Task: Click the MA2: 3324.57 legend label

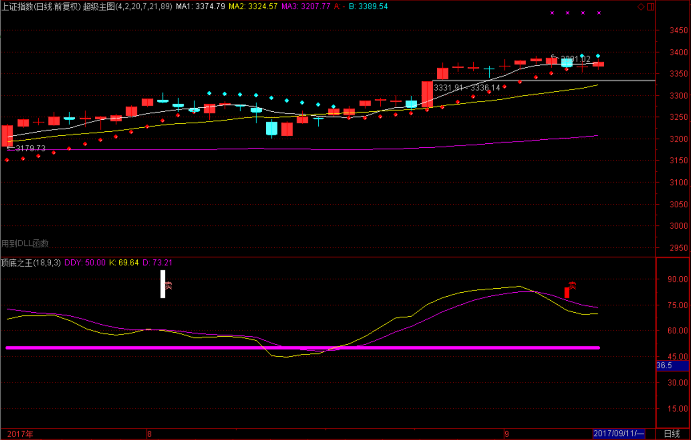Action: pyautogui.click(x=253, y=7)
